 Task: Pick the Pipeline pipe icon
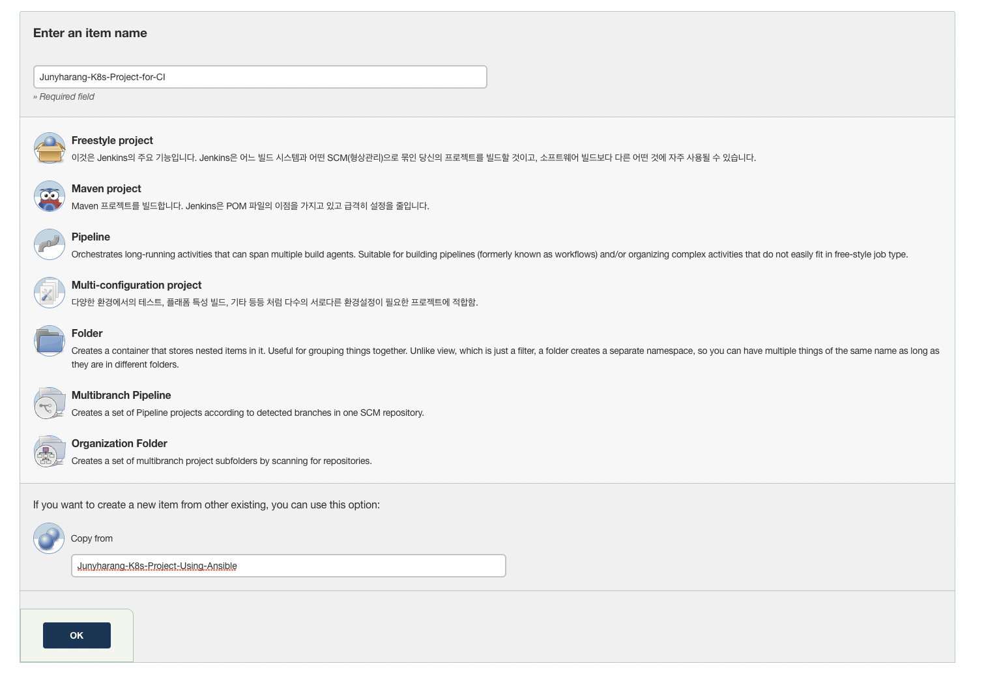pyautogui.click(x=50, y=244)
